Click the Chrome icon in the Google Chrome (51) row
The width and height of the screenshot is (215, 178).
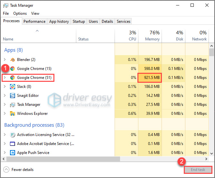pyautogui.click(x=13, y=78)
